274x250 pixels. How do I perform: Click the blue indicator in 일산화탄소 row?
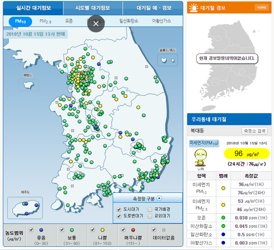pos(223,234)
